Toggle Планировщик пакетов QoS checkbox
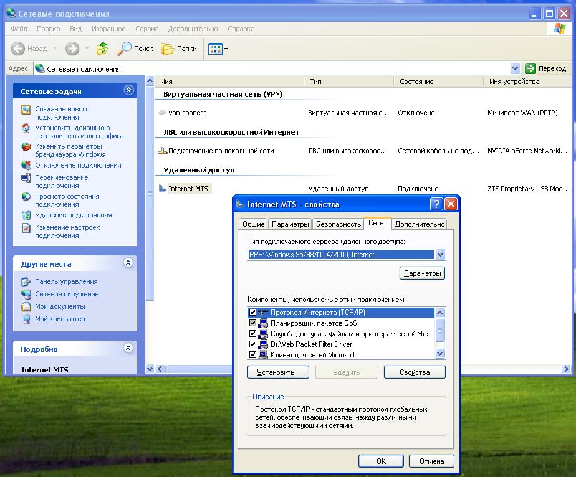The image size is (576, 477). pos(252,323)
